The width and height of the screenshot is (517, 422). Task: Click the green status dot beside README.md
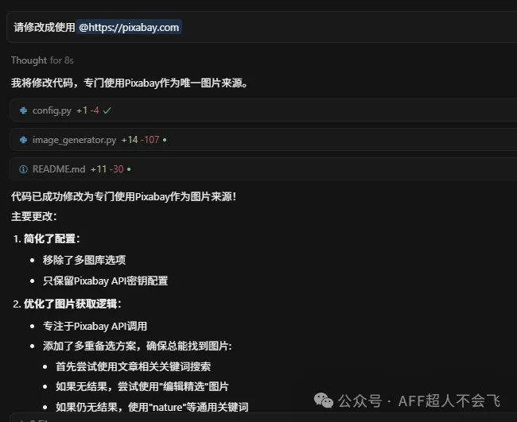click(x=129, y=169)
